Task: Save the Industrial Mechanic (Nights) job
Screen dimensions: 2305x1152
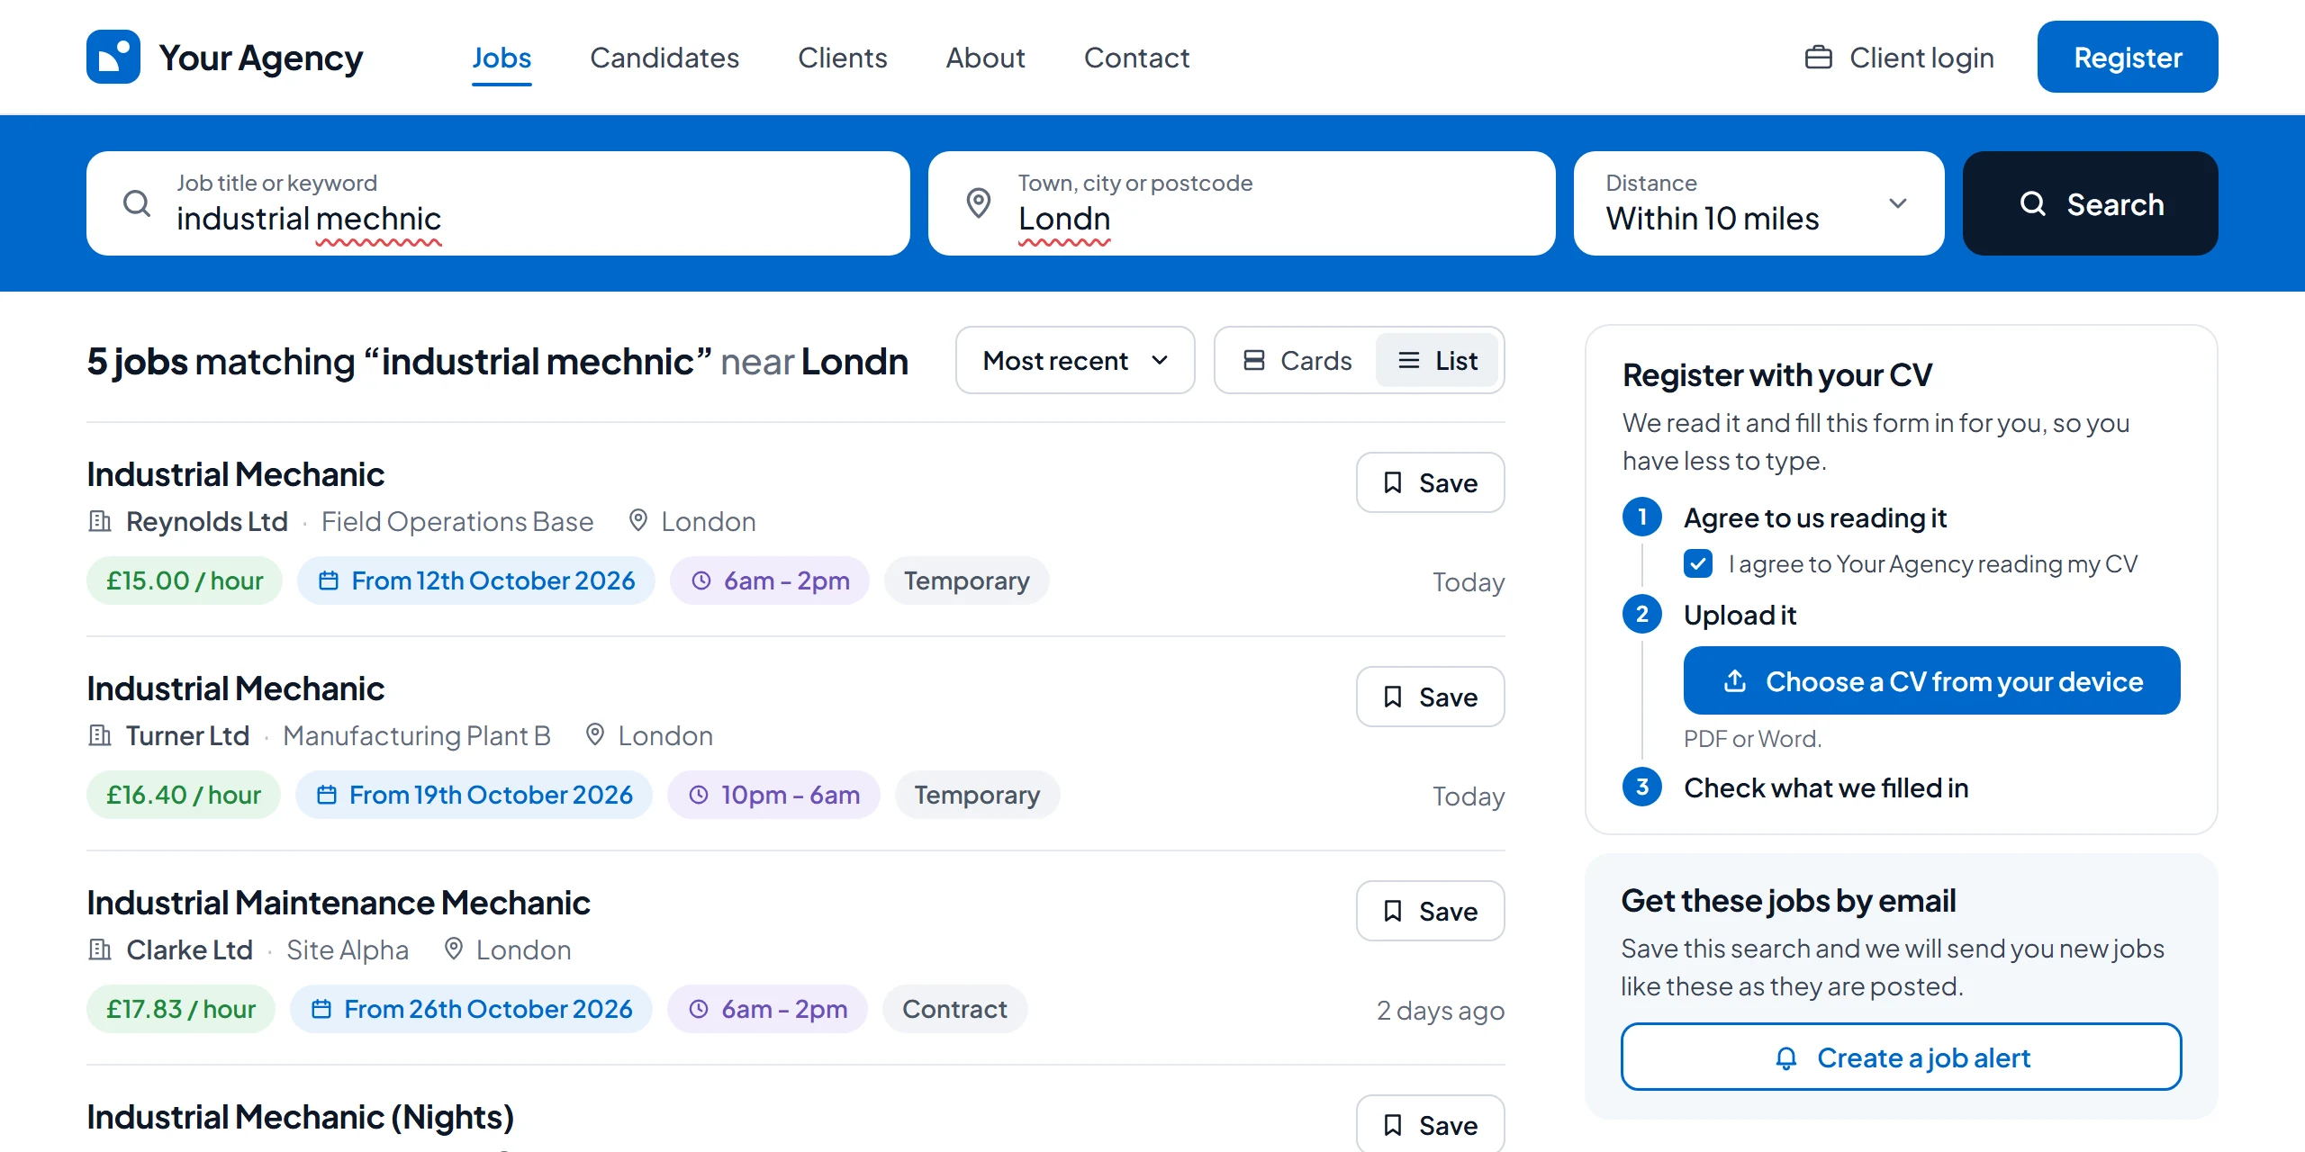Action: click(x=1430, y=1124)
